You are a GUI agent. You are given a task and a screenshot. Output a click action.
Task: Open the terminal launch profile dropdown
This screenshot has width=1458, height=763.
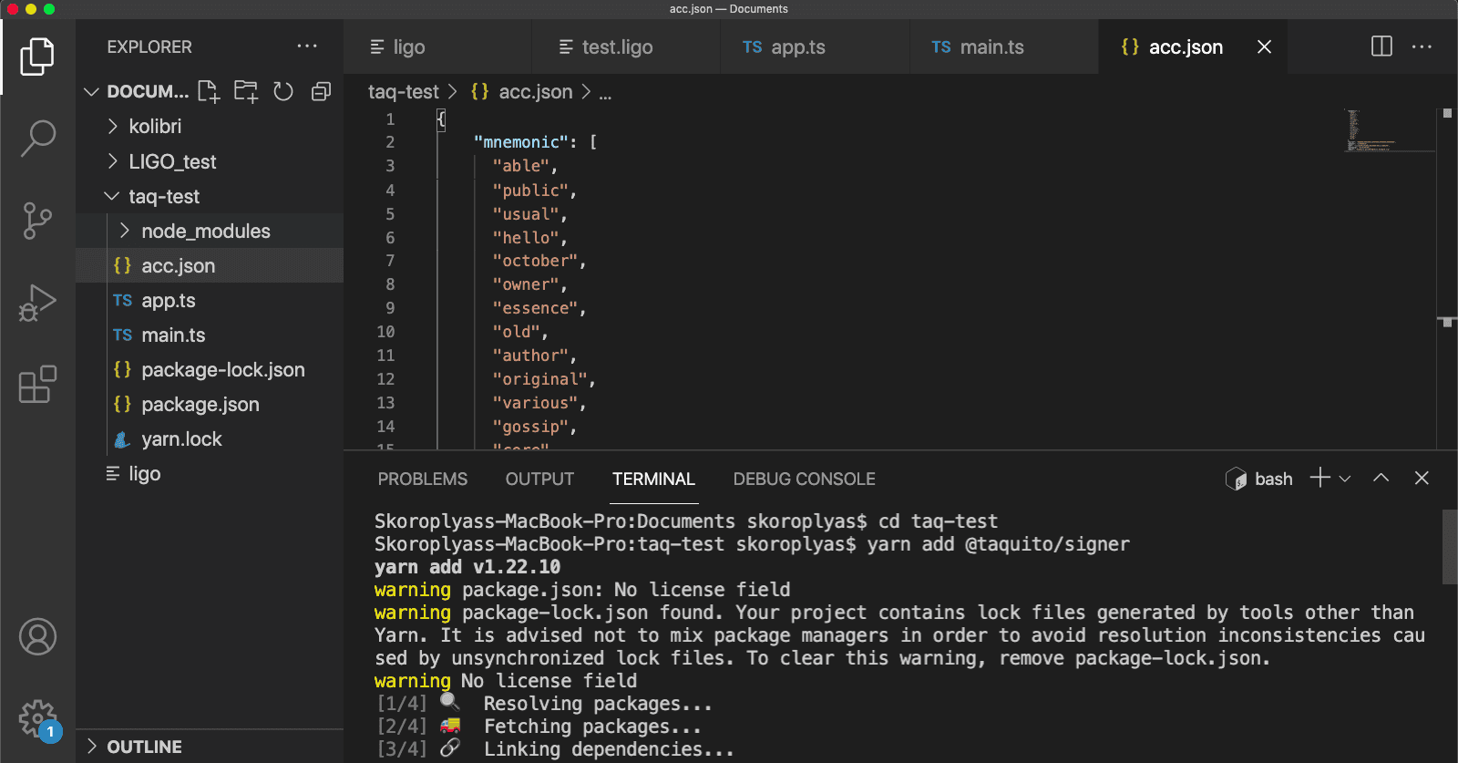tap(1345, 479)
